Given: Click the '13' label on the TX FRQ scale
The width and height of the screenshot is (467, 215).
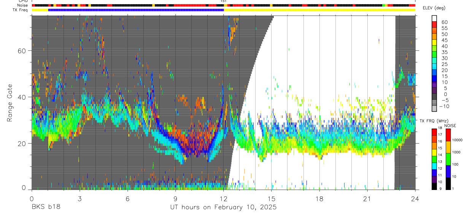Looking at the screenshot, I should pyautogui.click(x=440, y=162).
